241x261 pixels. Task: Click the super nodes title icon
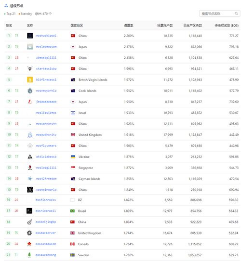(6, 6)
